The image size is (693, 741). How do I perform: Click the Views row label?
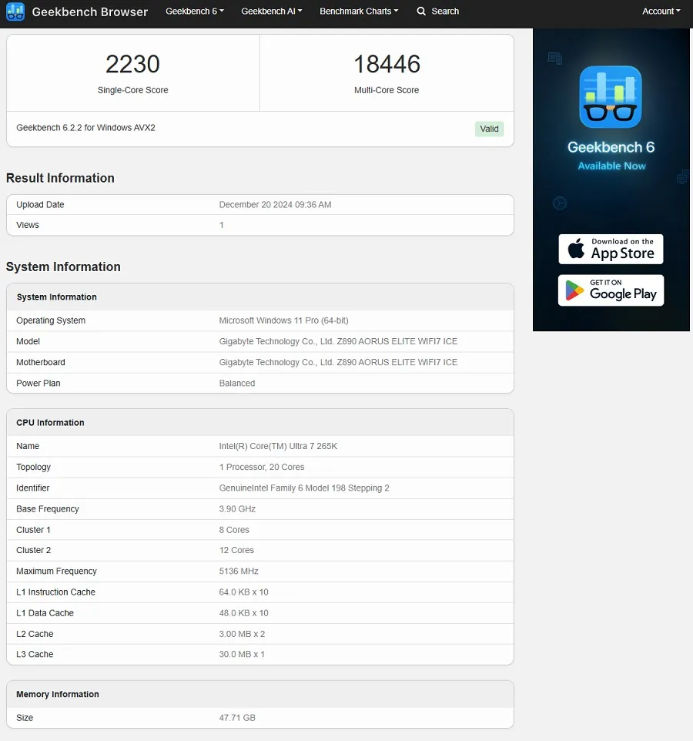coord(28,225)
